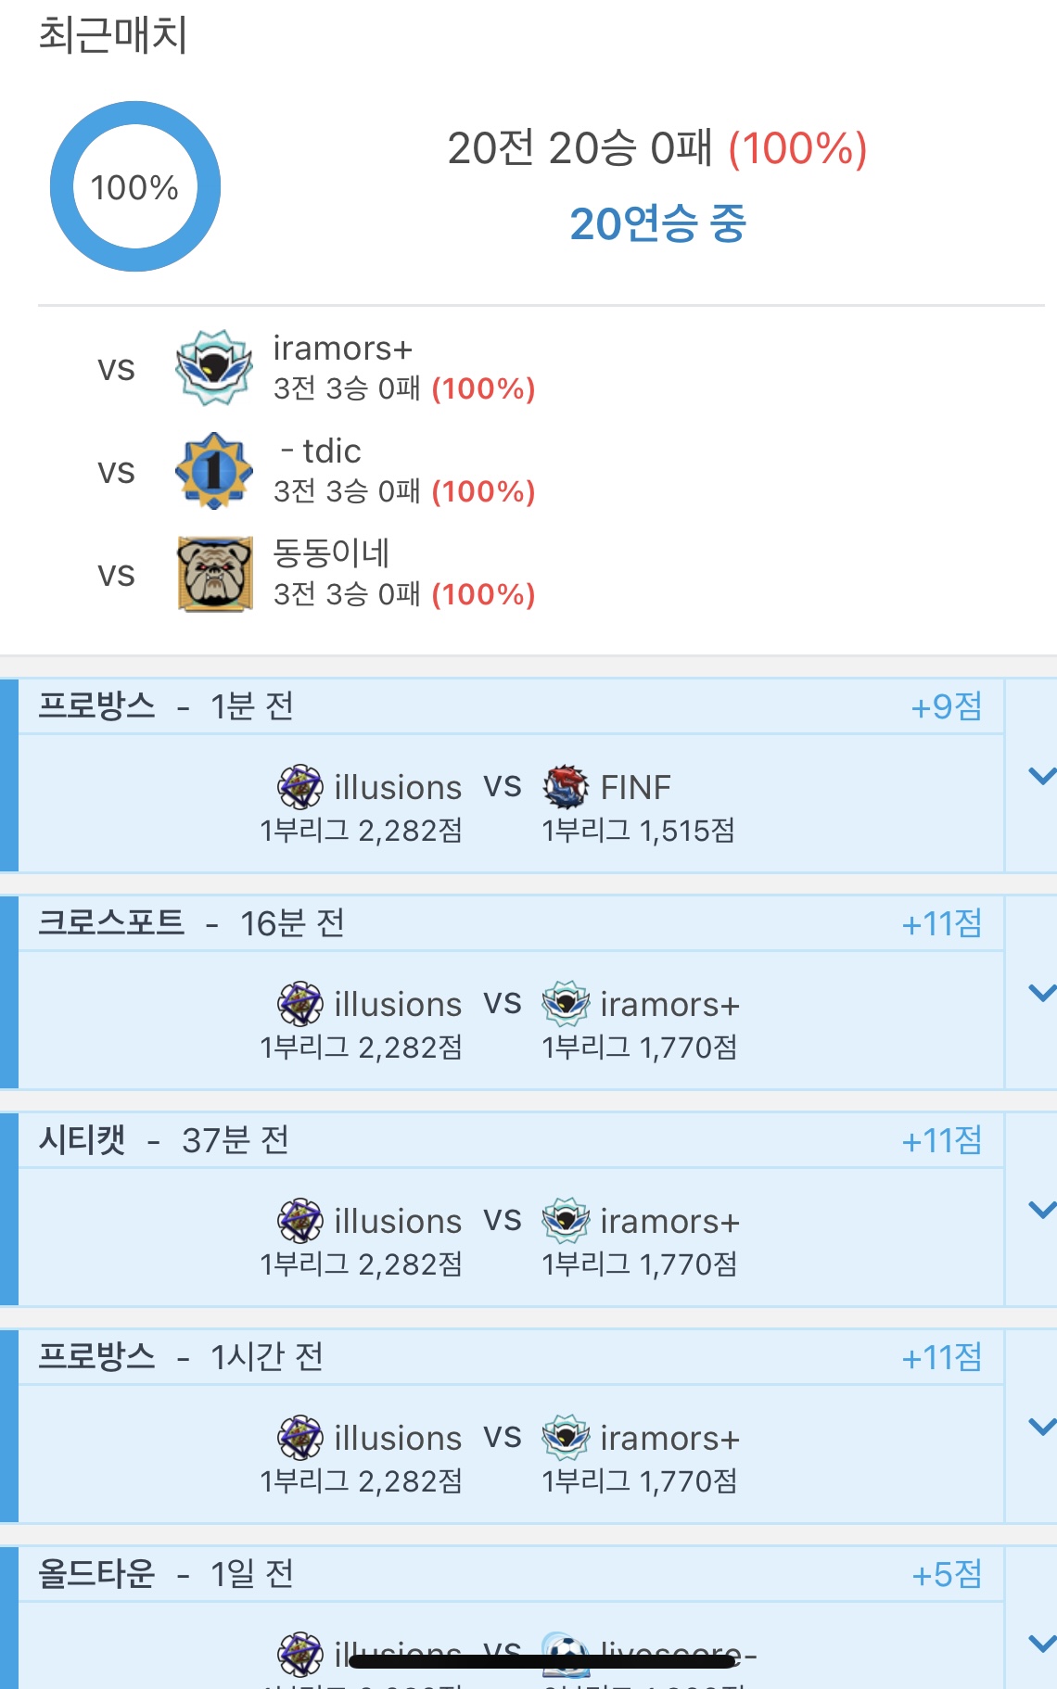Click the FINF team name

(635, 787)
